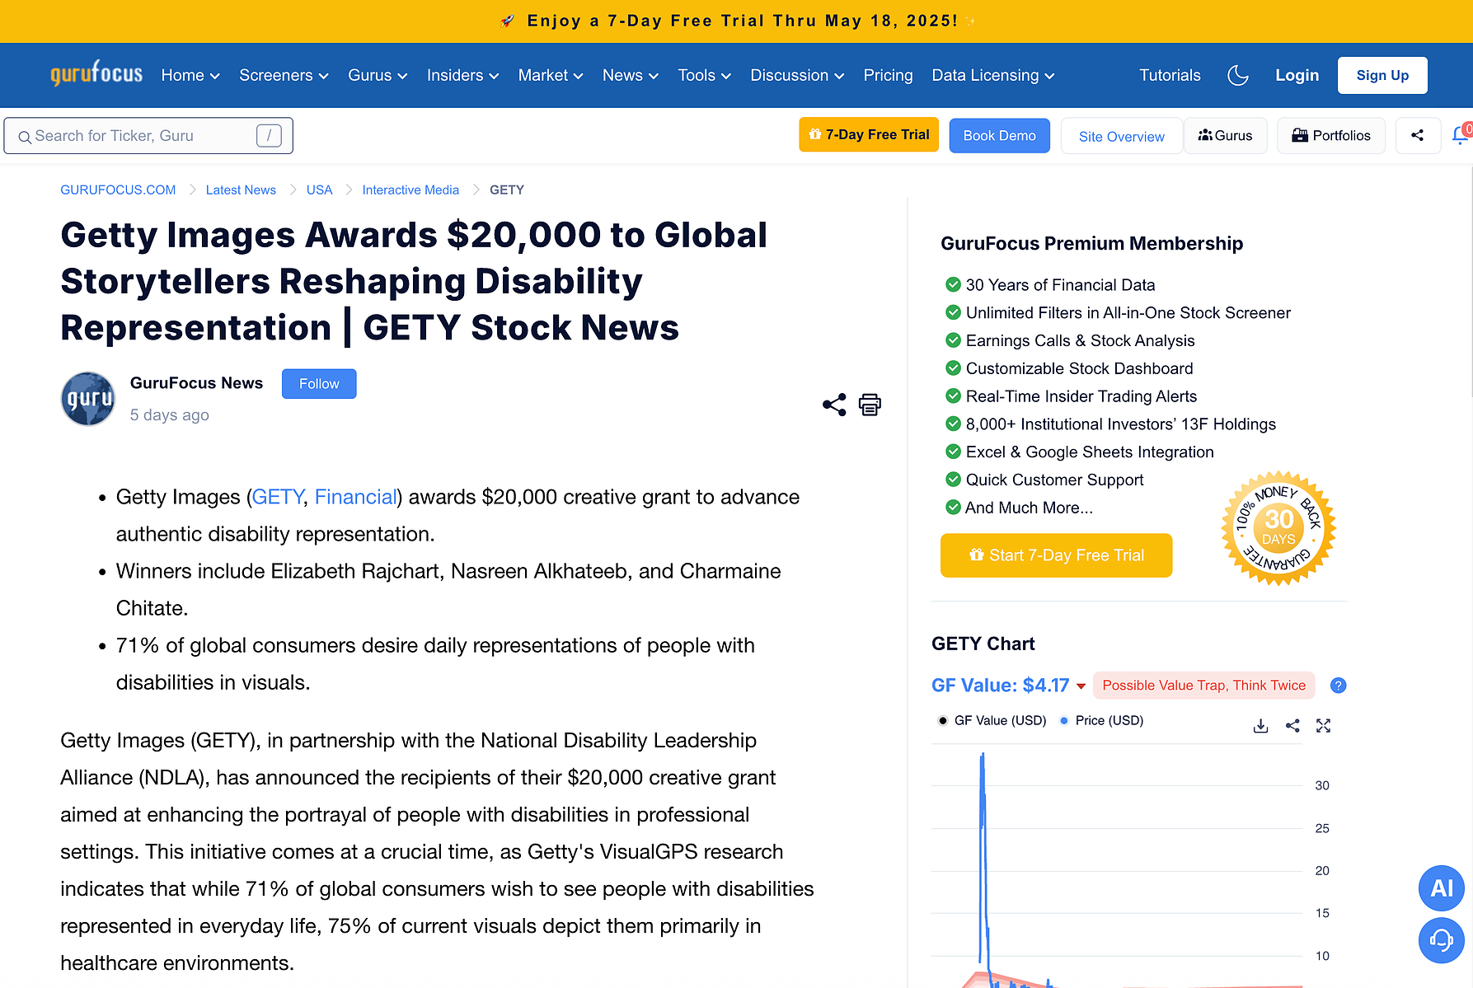The width and height of the screenshot is (1473, 988).
Task: Expand the Market menu
Action: [551, 75]
